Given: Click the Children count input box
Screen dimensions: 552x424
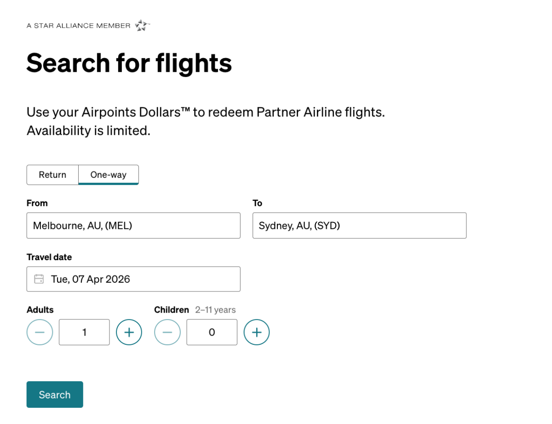Looking at the screenshot, I should (212, 332).
